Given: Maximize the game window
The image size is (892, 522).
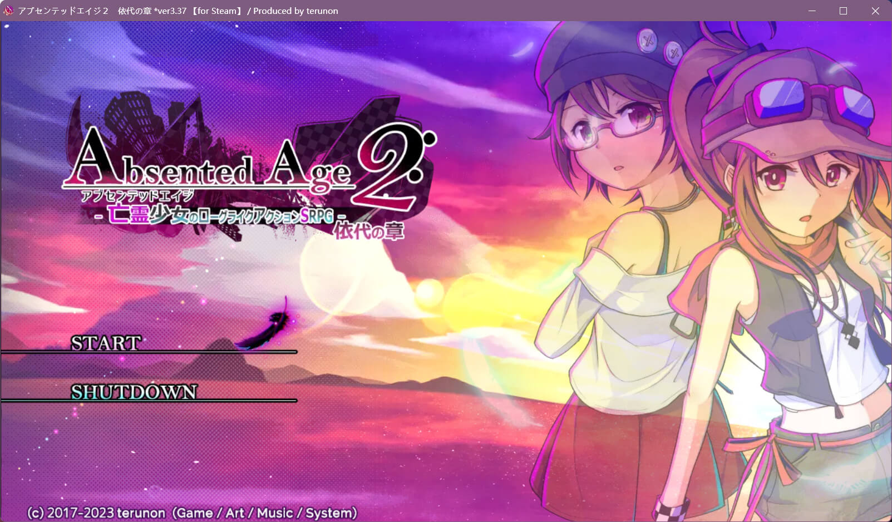Looking at the screenshot, I should pyautogui.click(x=843, y=11).
